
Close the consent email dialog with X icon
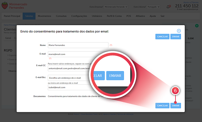click(179, 31)
